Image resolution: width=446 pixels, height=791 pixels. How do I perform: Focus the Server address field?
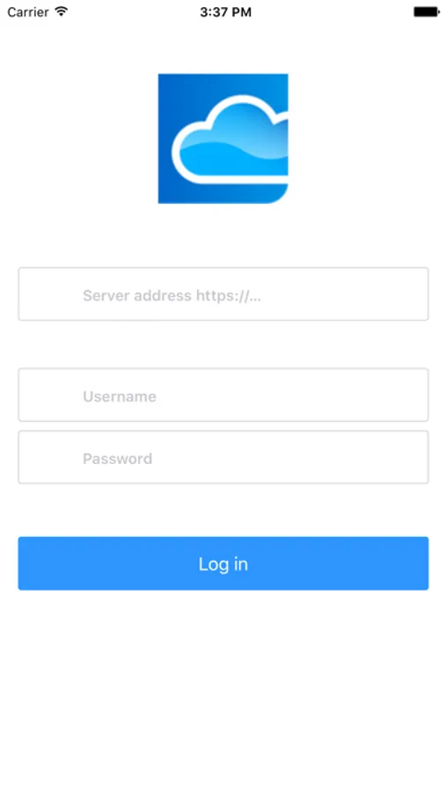[223, 294]
